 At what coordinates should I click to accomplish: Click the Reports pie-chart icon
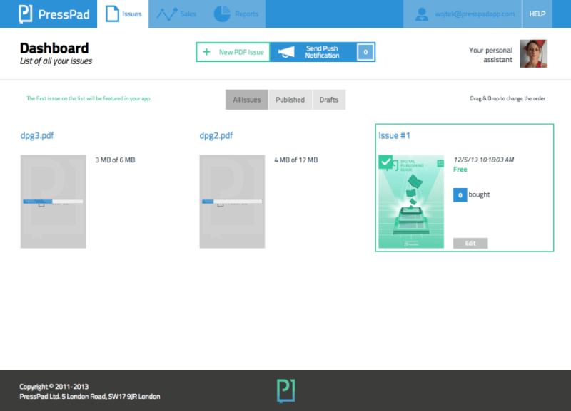[222, 14]
